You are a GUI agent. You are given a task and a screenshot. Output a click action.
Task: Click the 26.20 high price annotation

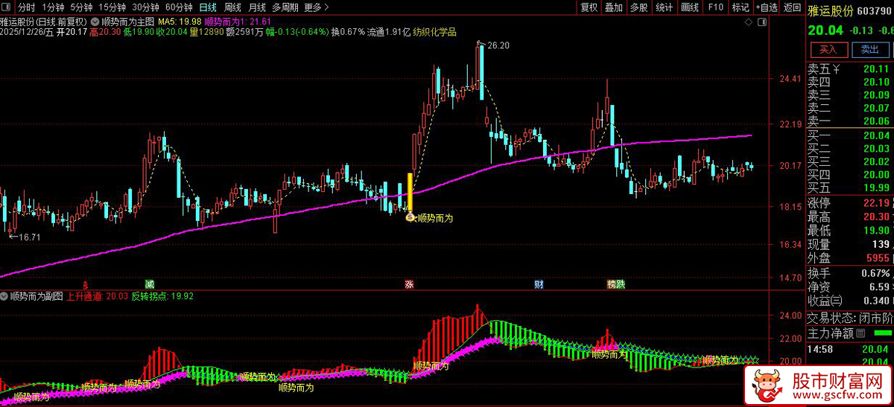coord(498,45)
